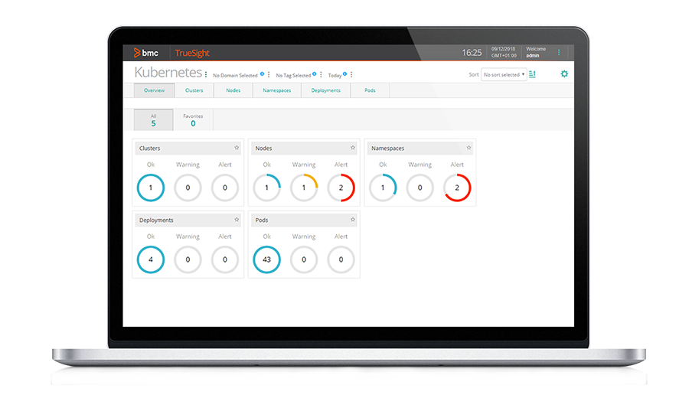Open the options dots beside Kubernetes title
The width and height of the screenshot is (689, 395).
point(206,75)
